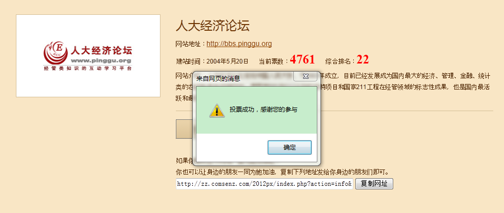Click www.pinggu.org text inside logo
Screen dimensions: 504x213
[x=101, y=60]
